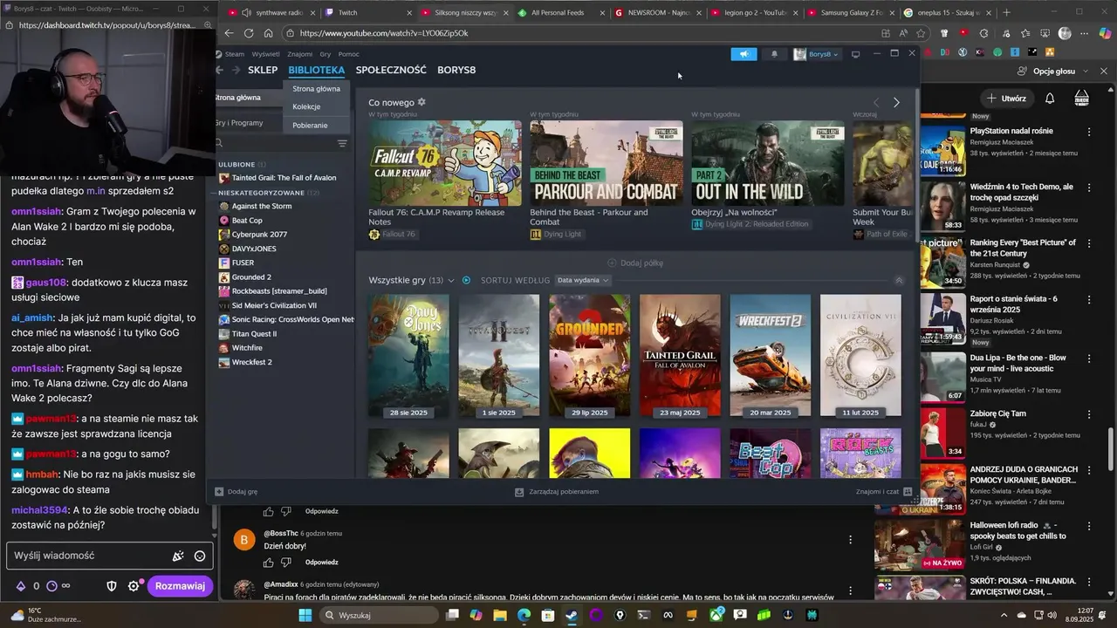The height and width of the screenshot is (628, 1117).
Task: Click YouTube Utwórz create button
Action: pos(1007,99)
